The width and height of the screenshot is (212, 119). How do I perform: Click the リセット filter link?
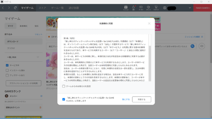click(x=38, y=34)
